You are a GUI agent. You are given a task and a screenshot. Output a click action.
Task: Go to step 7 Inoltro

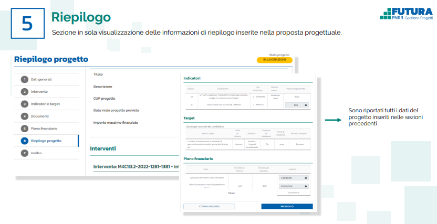click(x=46, y=153)
